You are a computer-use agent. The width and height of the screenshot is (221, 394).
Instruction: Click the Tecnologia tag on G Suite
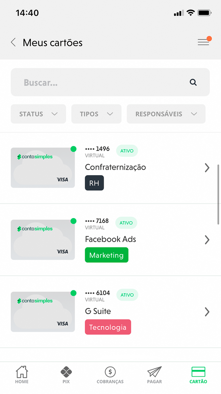click(x=108, y=327)
